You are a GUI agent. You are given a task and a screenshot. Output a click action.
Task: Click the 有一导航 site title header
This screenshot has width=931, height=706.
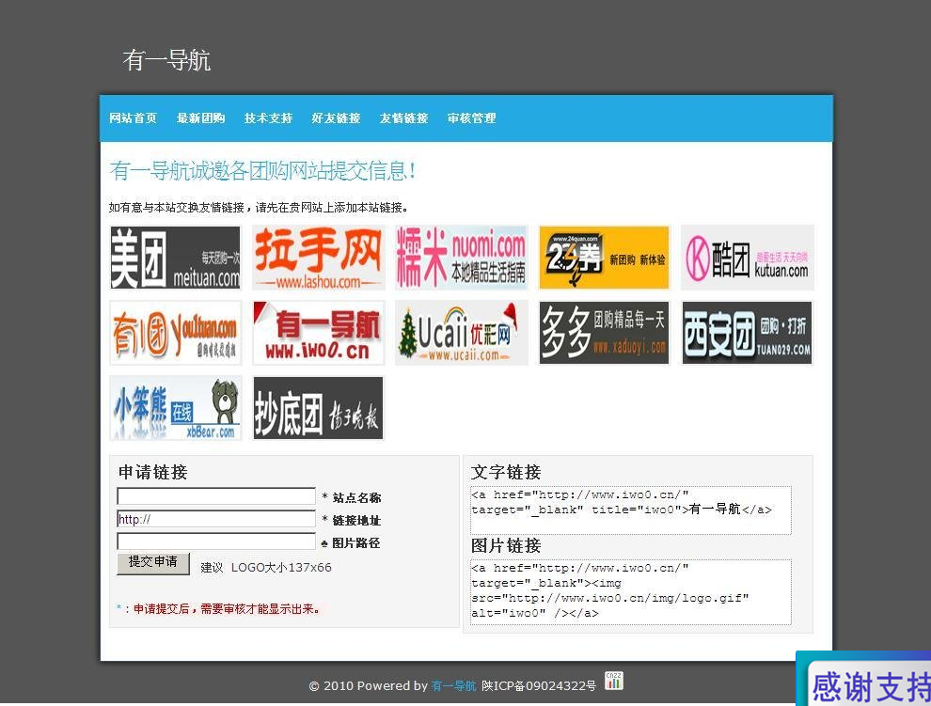tap(166, 60)
